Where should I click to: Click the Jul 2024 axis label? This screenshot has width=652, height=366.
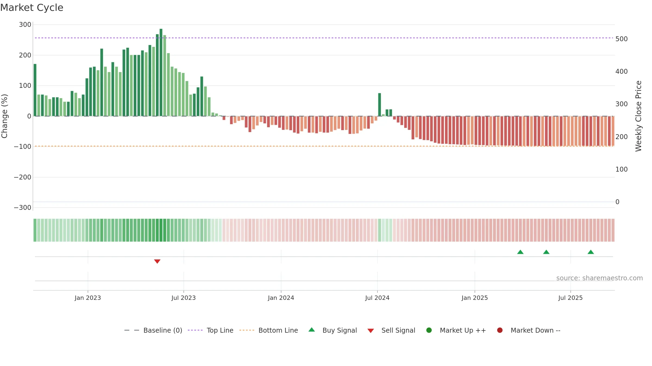(377, 298)
